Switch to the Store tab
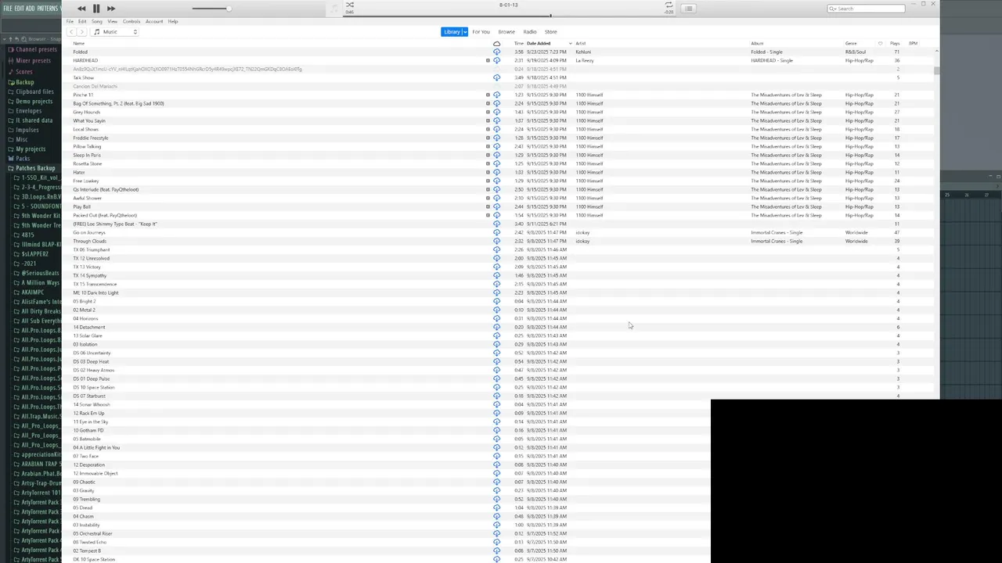This screenshot has height=563, width=1002. [x=551, y=32]
